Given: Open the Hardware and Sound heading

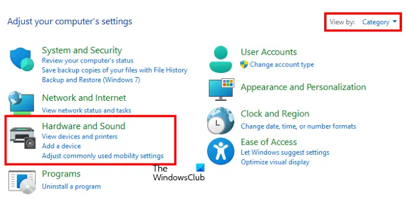Looking at the screenshot, I should coord(84,126).
